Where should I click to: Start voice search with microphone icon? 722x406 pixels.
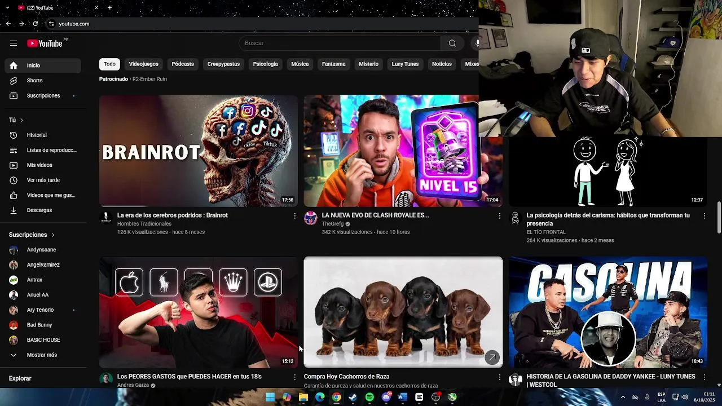click(476, 43)
